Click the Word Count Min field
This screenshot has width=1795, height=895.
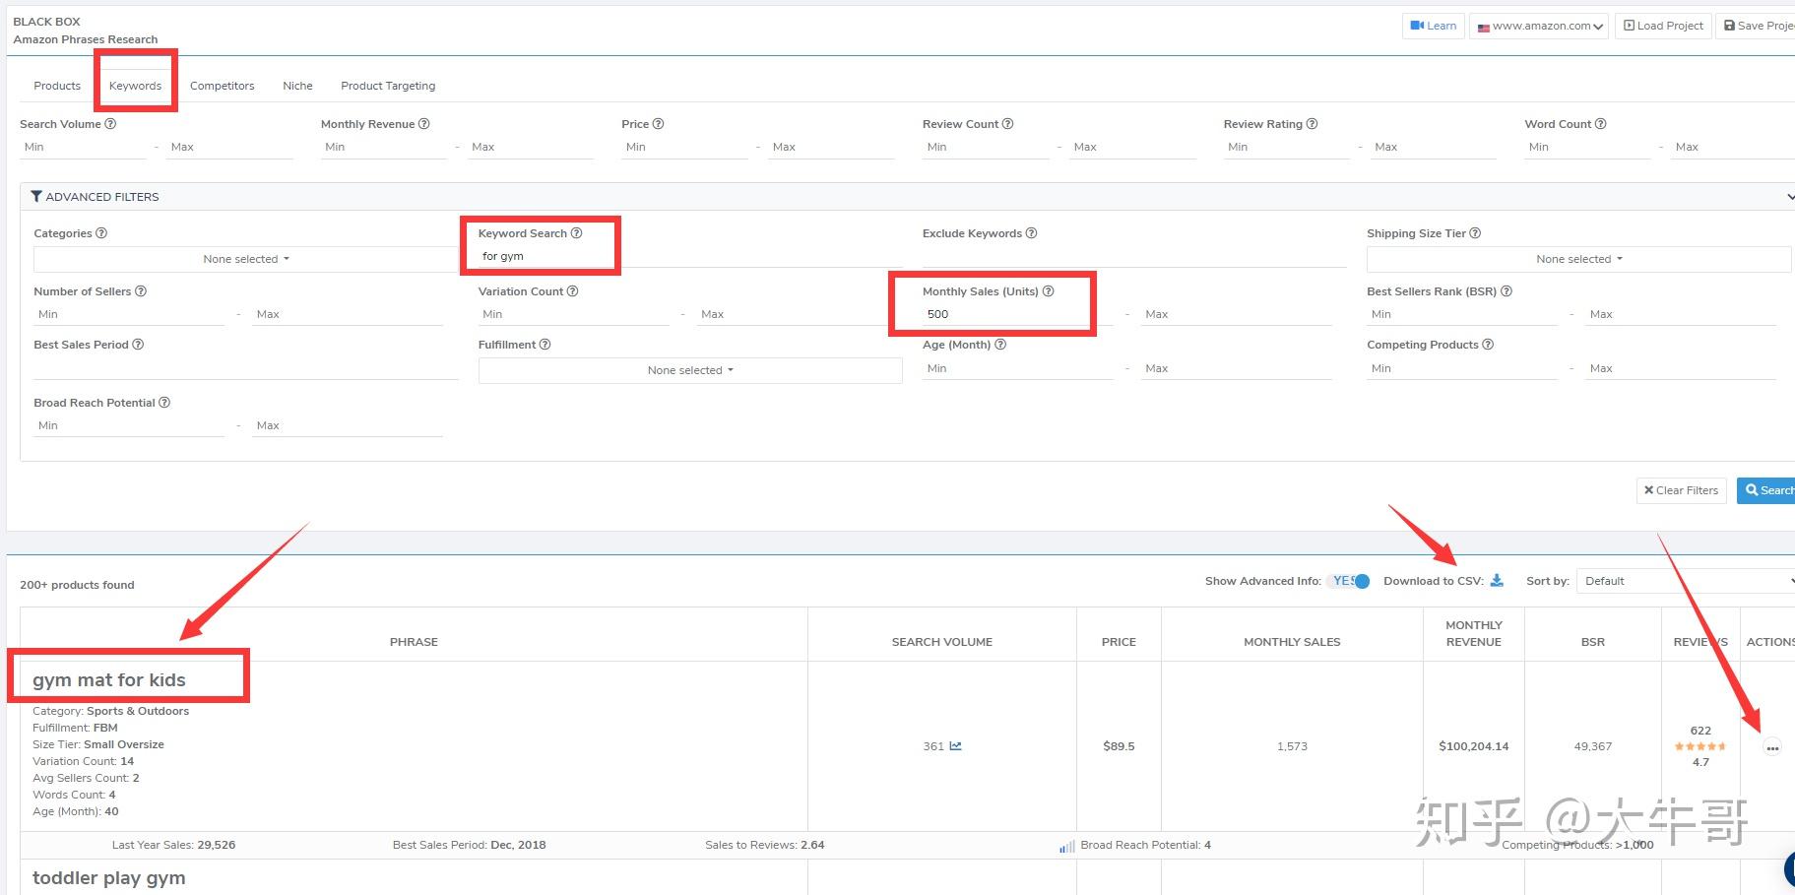1587,148
